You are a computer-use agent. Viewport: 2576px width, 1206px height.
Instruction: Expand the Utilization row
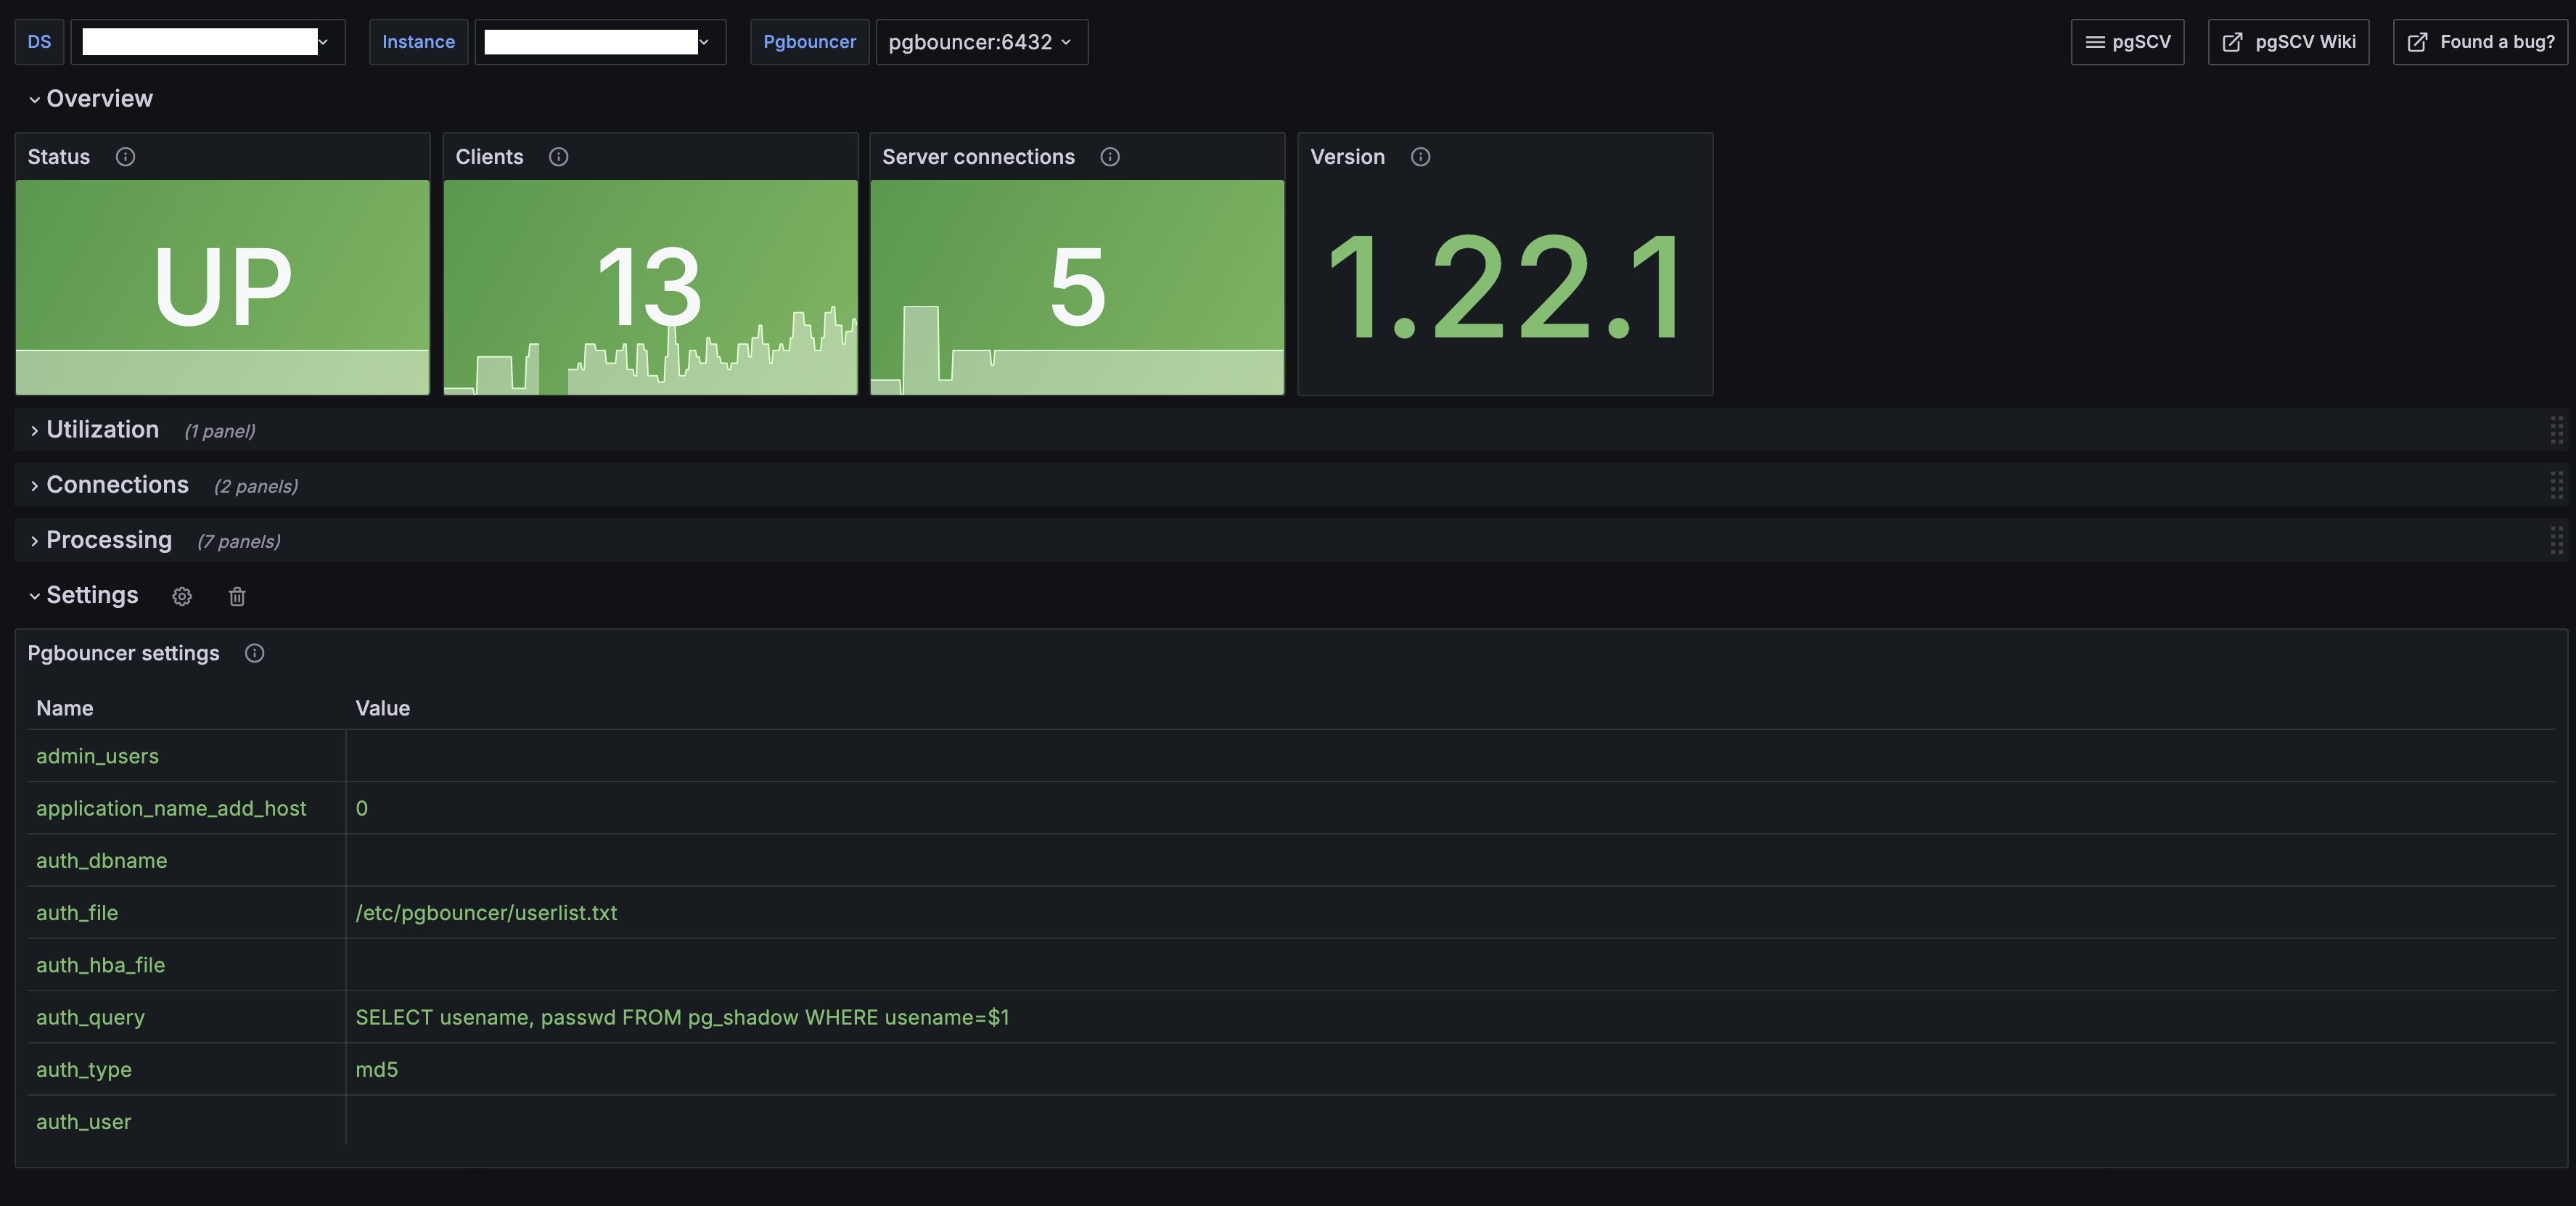pyautogui.click(x=102, y=430)
